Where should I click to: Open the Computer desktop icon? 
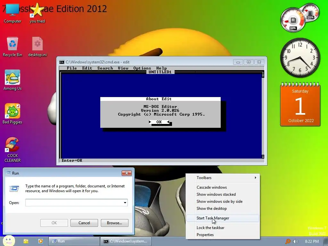[12, 13]
